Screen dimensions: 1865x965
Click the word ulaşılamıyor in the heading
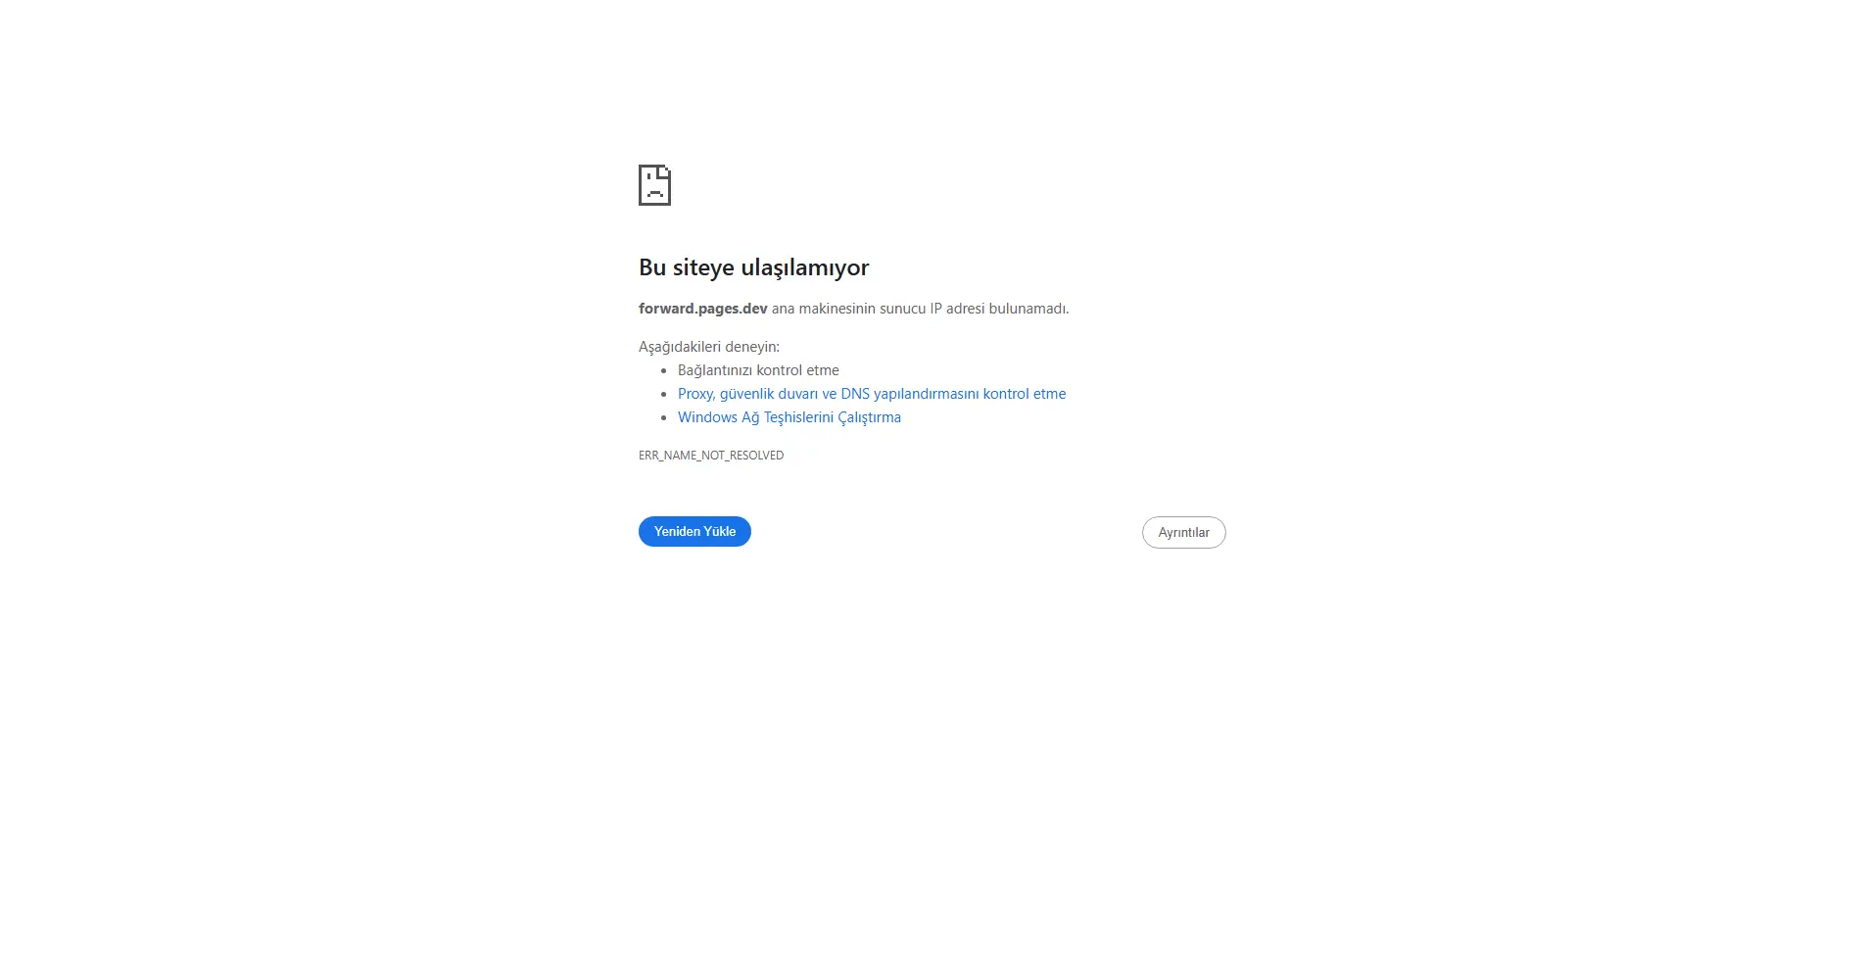point(805,267)
